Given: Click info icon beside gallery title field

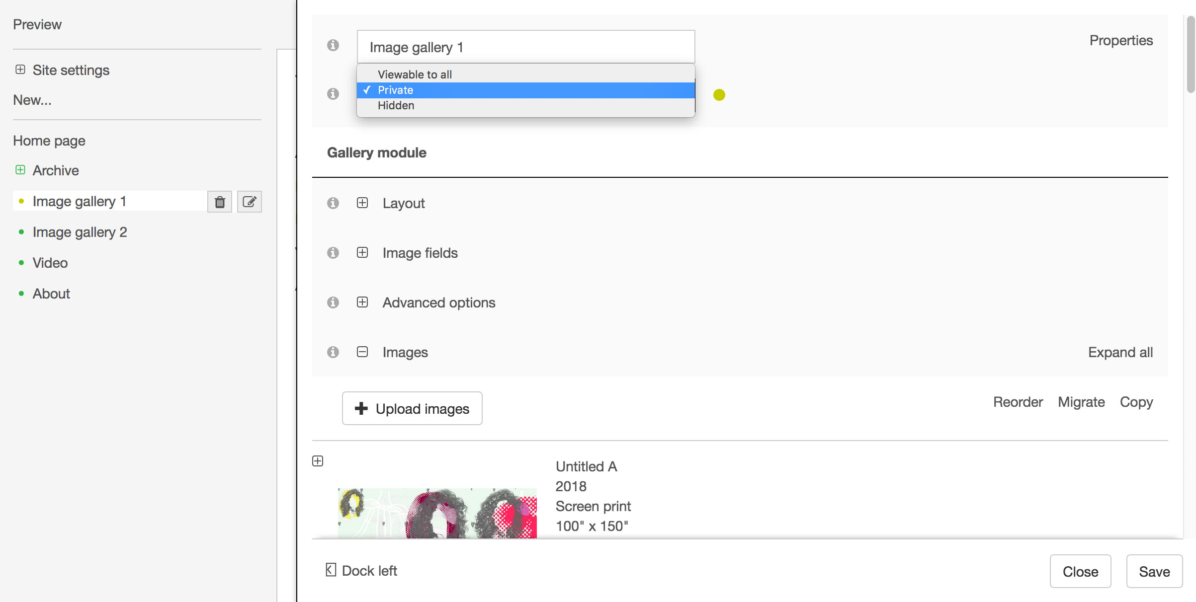Looking at the screenshot, I should point(333,45).
